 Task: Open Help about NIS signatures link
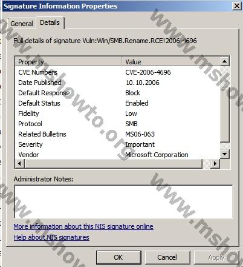pyautogui.click(x=51, y=237)
